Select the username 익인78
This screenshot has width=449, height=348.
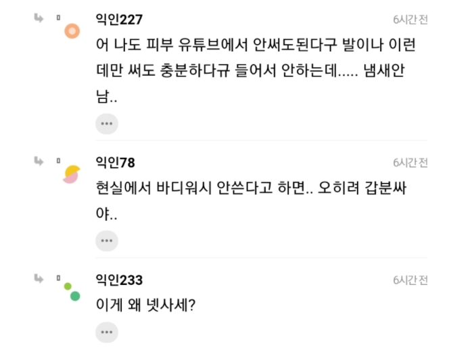coord(116,162)
